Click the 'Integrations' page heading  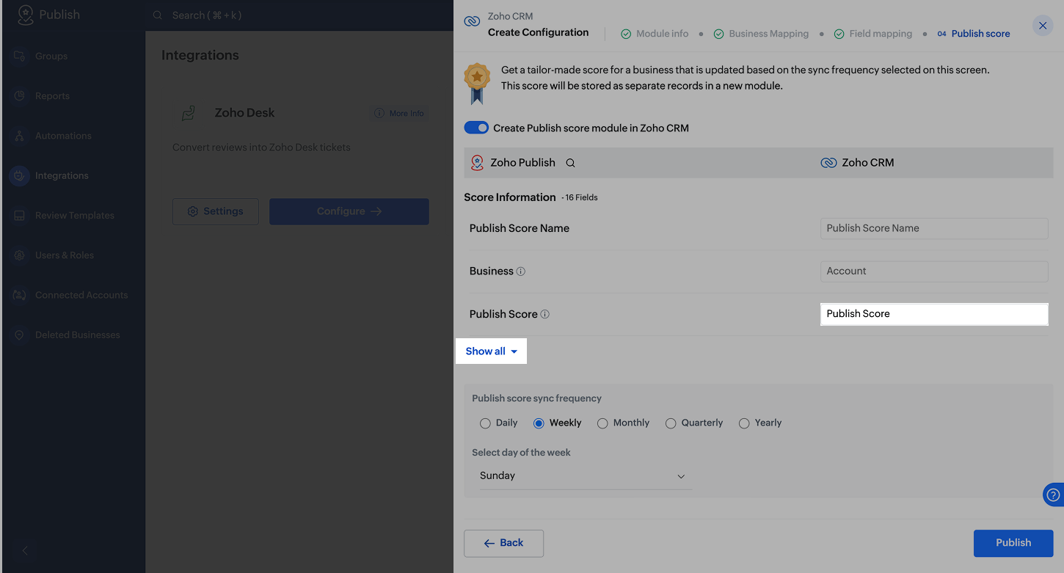[x=200, y=55]
